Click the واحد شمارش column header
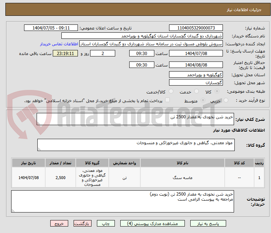Image resolution: width=271 pixels, height=233 pixels. 125,163
